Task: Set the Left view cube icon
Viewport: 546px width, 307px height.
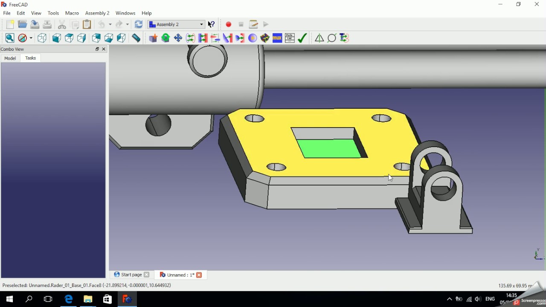Action: [121, 38]
